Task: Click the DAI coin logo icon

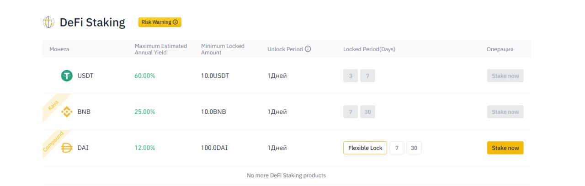Action: 67,148
